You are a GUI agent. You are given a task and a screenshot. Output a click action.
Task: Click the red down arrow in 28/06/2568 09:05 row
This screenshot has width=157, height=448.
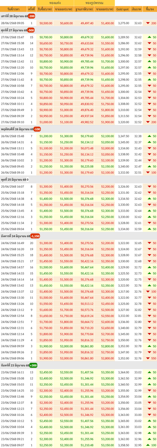click(x=148, y=23)
